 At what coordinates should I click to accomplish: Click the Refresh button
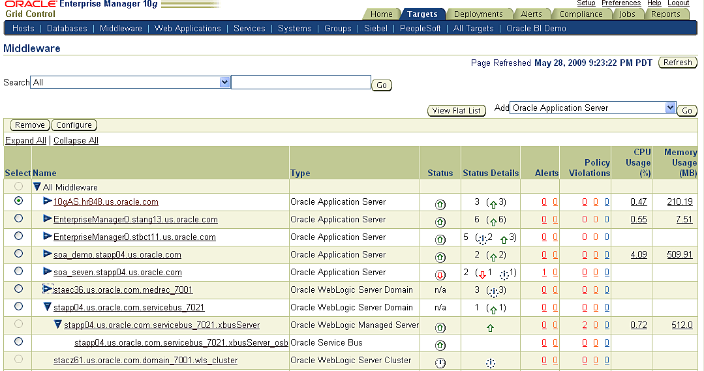click(x=677, y=63)
